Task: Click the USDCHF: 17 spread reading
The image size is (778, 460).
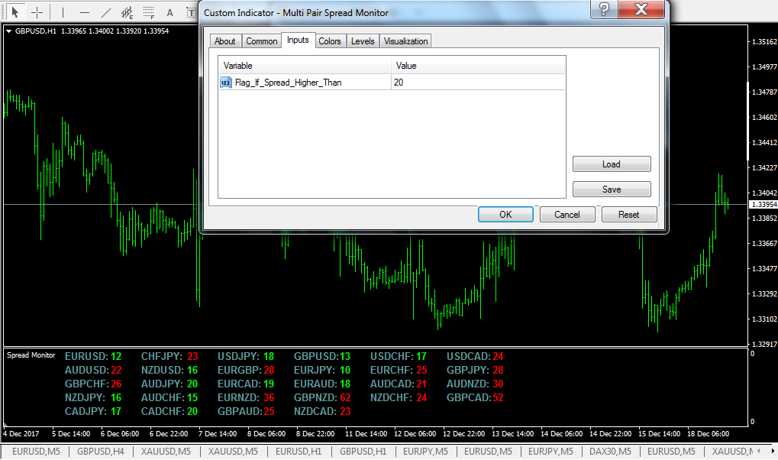Action: (399, 356)
